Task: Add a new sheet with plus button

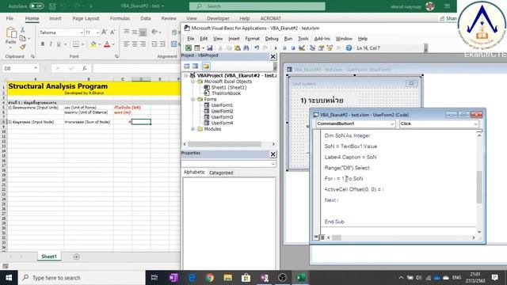Action: pyautogui.click(x=76, y=256)
